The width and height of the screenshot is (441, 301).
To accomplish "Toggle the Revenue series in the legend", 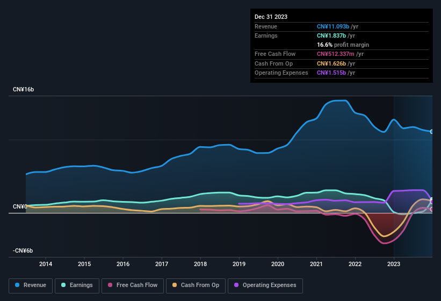I will click(31, 285).
